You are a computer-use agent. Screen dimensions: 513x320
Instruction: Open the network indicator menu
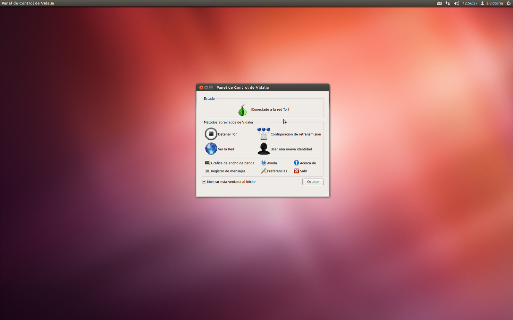447,3
